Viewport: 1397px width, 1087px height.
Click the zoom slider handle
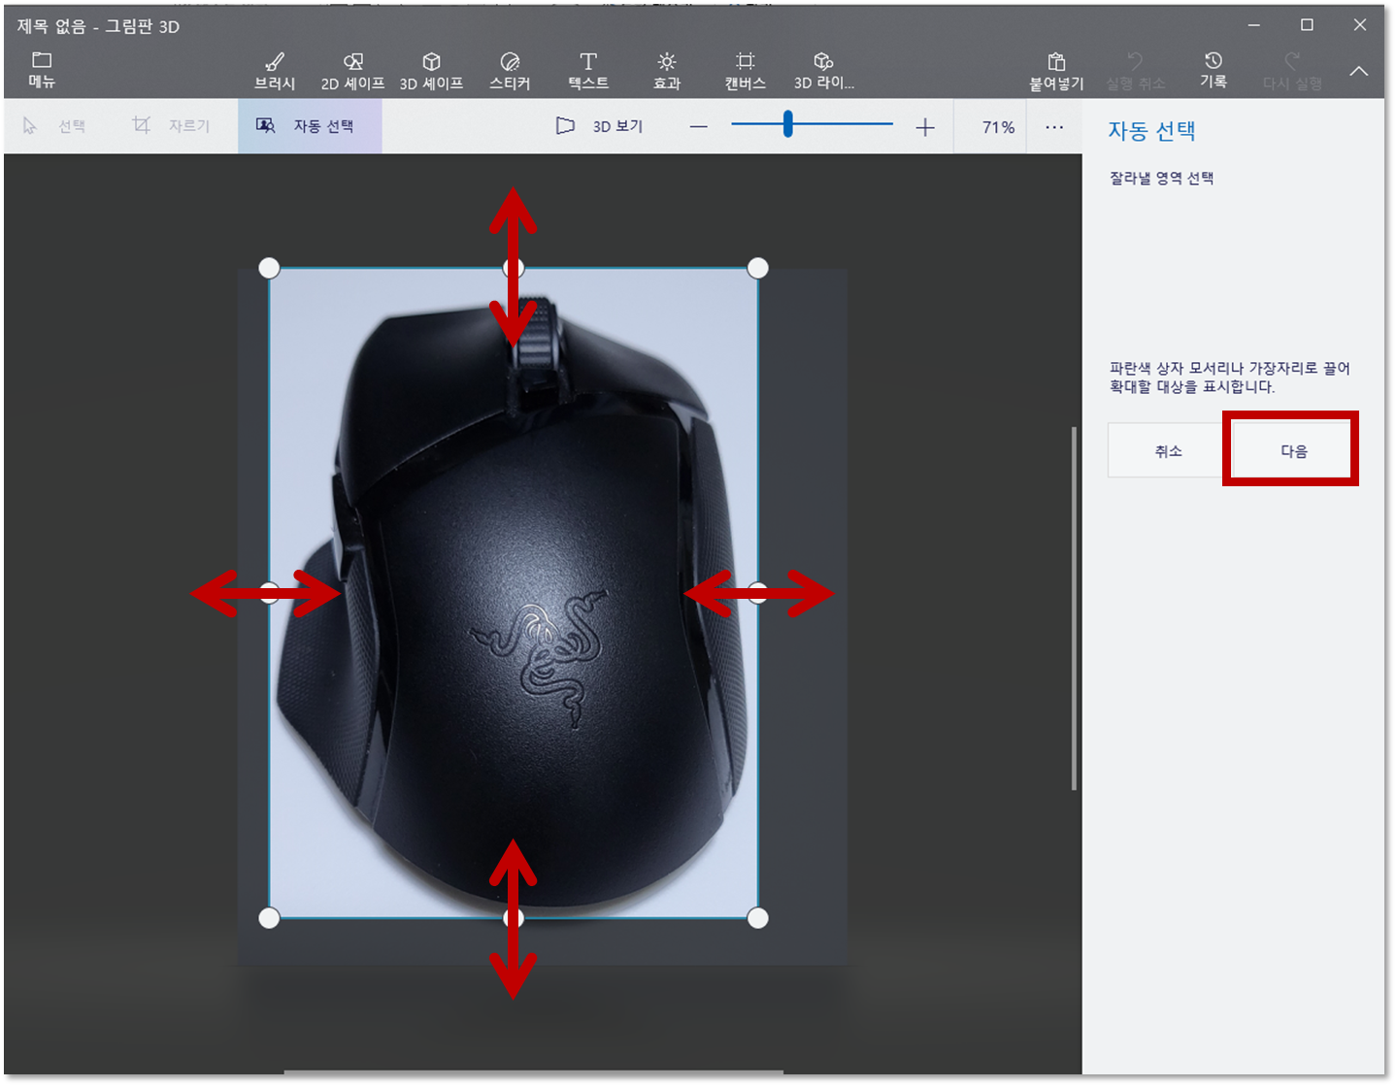point(788,124)
